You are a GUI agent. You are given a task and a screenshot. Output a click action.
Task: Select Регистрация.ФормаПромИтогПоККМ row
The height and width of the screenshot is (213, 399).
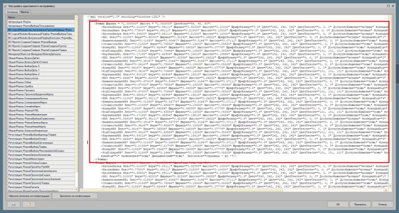[x=41, y=167]
